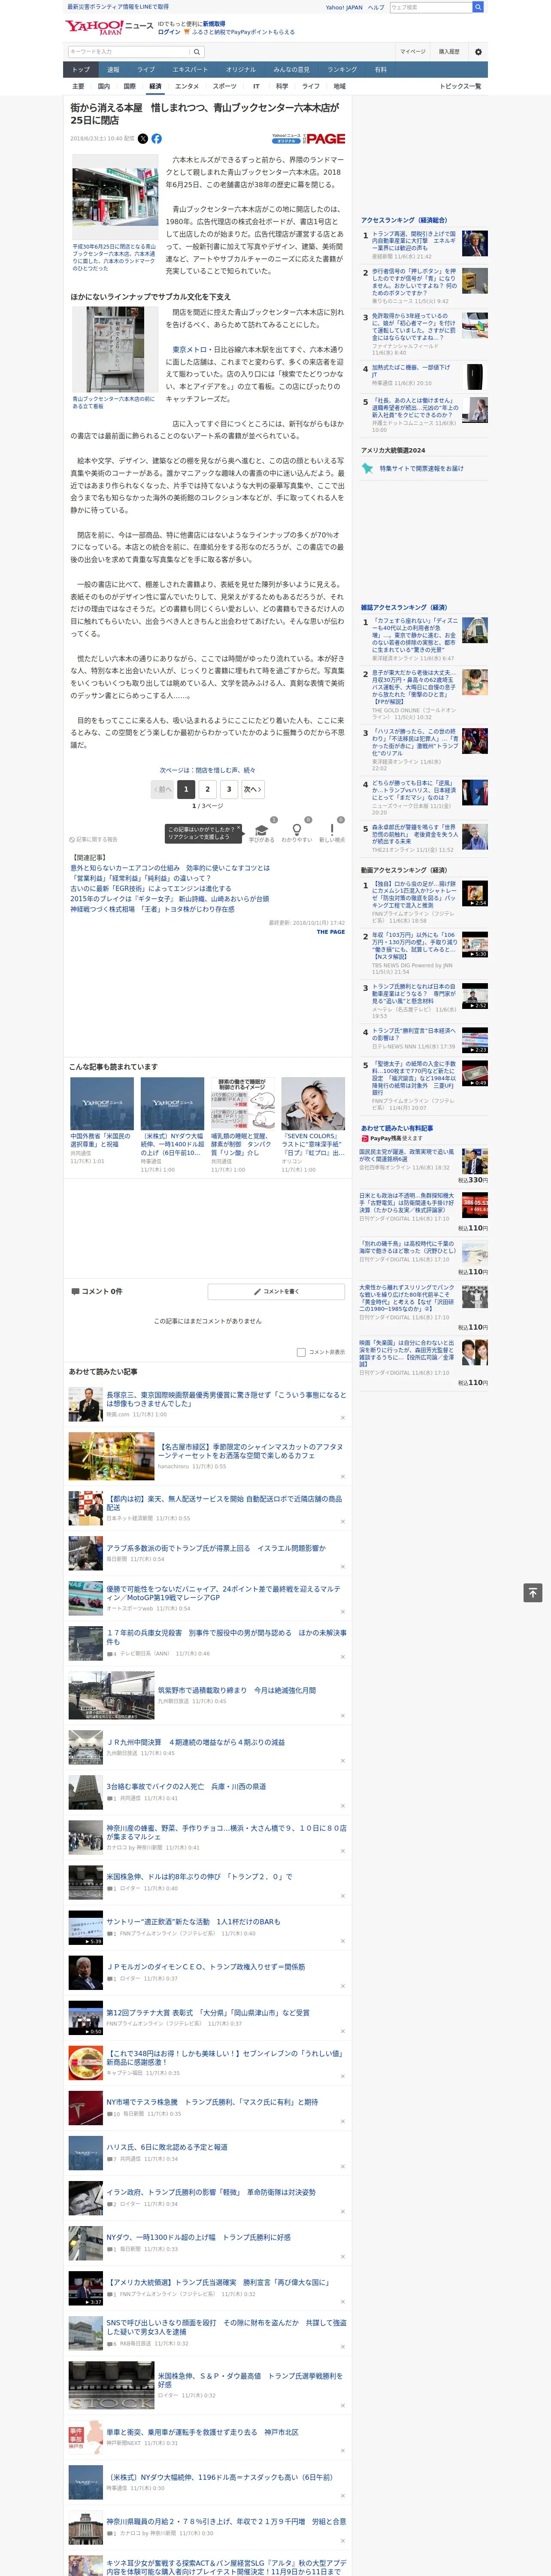Open the エンタメ category
551x2576 pixels.
(187, 86)
